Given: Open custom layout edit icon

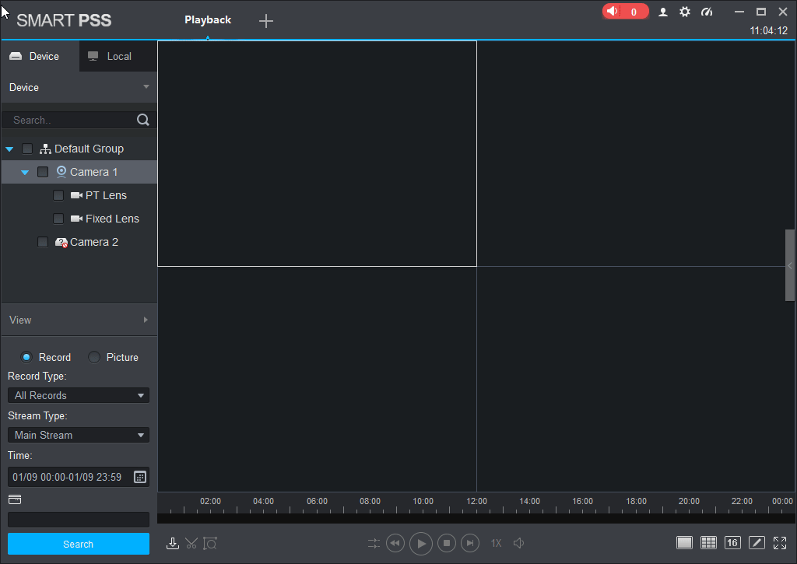Looking at the screenshot, I should 757,543.
